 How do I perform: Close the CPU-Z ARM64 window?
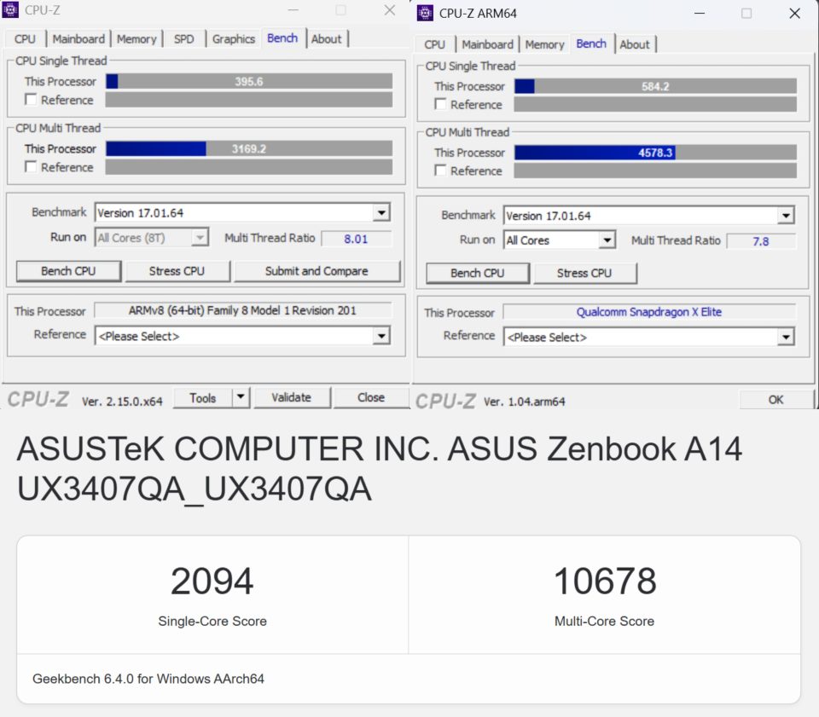(x=794, y=13)
